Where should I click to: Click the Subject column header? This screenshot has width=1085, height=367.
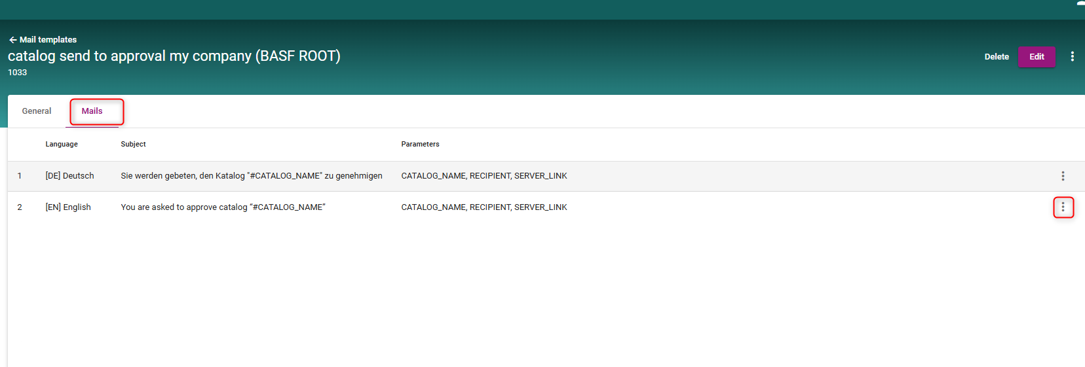click(x=133, y=145)
